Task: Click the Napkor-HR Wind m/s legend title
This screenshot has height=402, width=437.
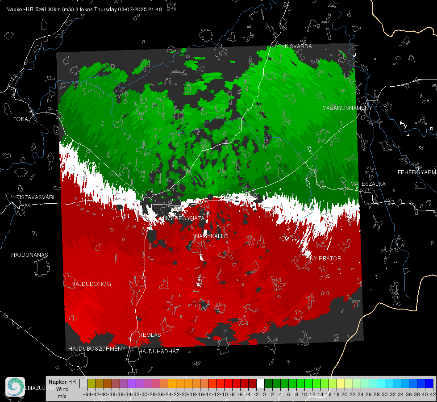Action: [62, 389]
